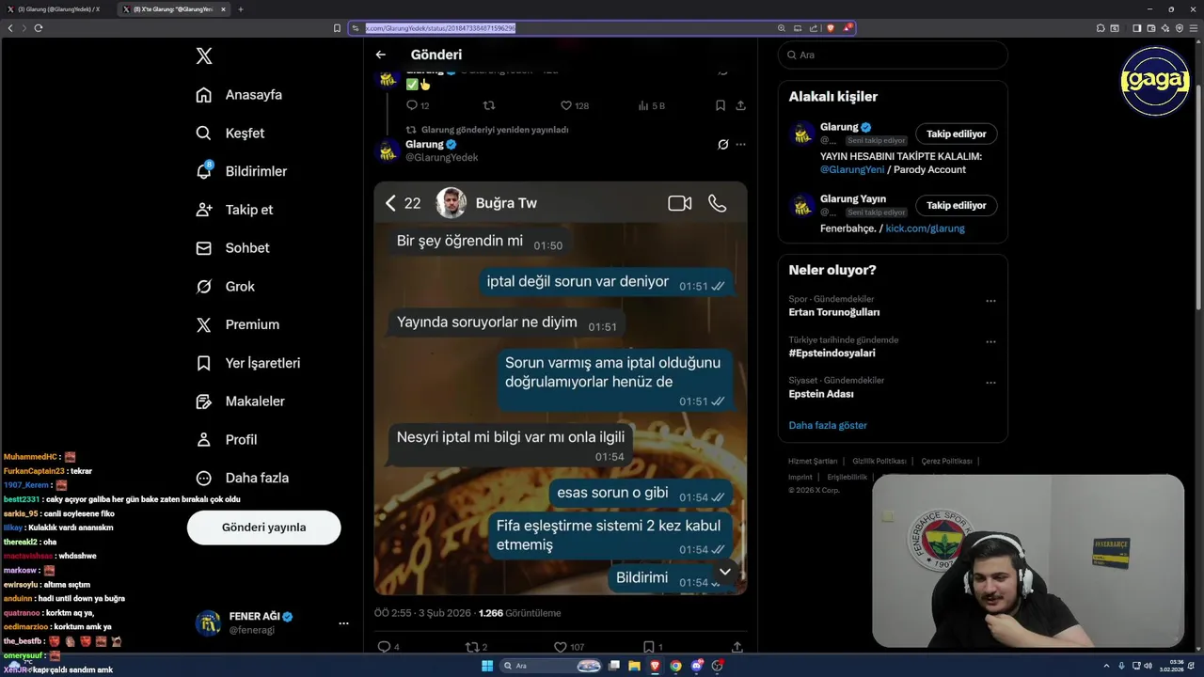Switch to first Glarung browser tab
The image size is (1204, 677).
56,9
